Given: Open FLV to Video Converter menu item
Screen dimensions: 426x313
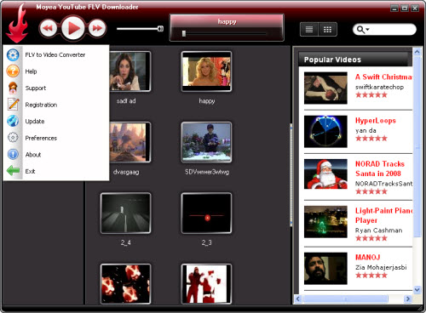Looking at the screenshot, I should click(x=56, y=54).
